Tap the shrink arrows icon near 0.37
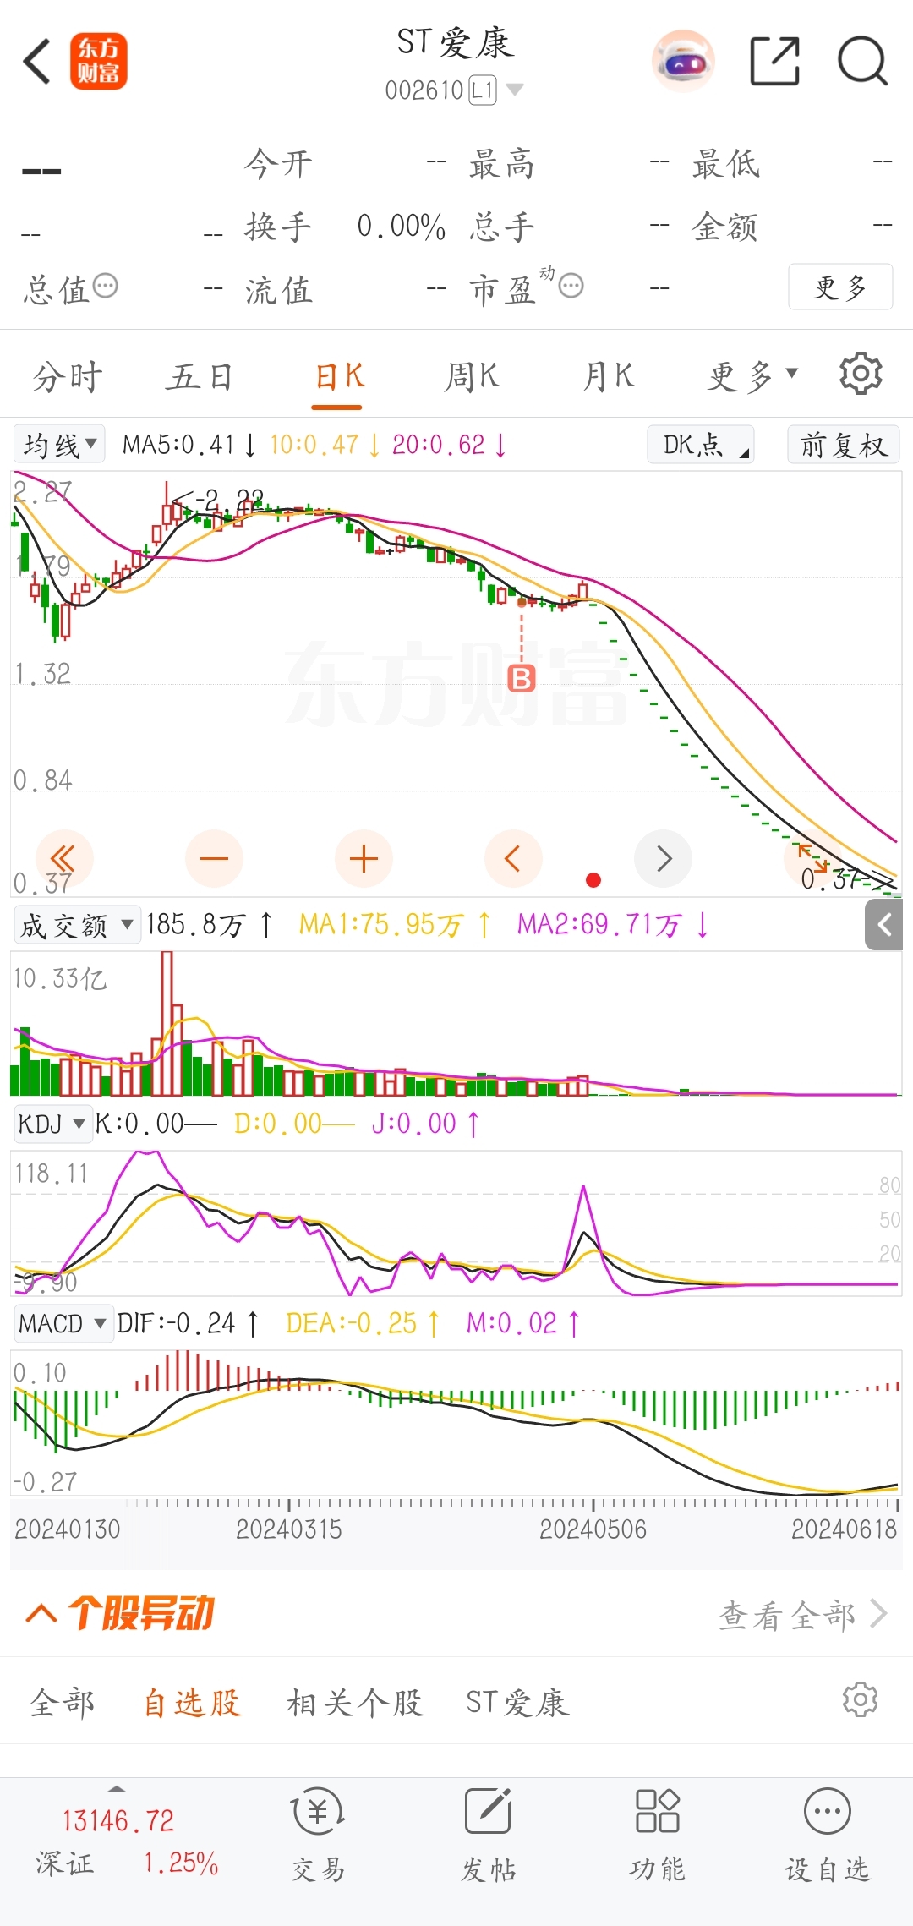913x1926 pixels. (812, 857)
